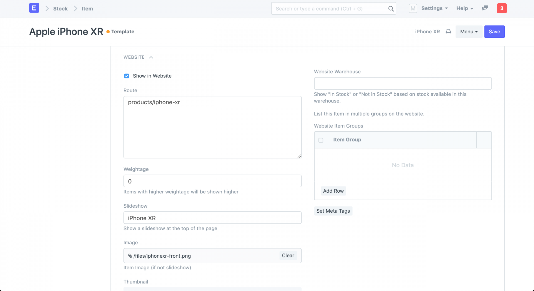534x291 pixels.
Task: Click the M user avatar icon
Action: [413, 8]
